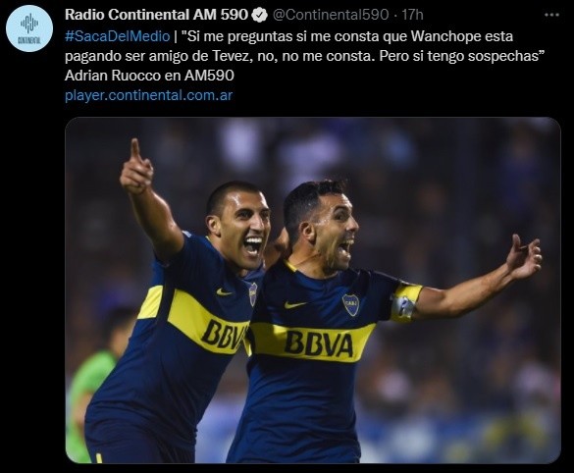The height and width of the screenshot is (473, 574).
Task: Click the verified badge beside the account name
Action: click(260, 15)
